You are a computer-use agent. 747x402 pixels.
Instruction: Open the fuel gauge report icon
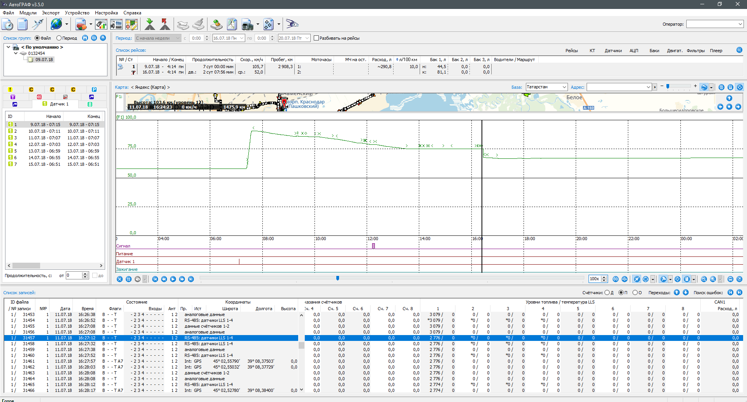[x=101, y=24]
